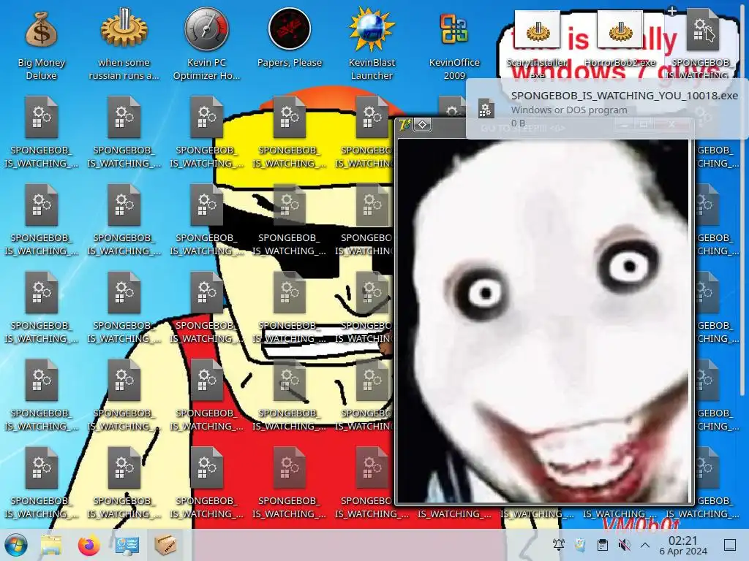Click the plus selection emblem on hovered icon
This screenshot has width=749, height=561.
tap(672, 11)
